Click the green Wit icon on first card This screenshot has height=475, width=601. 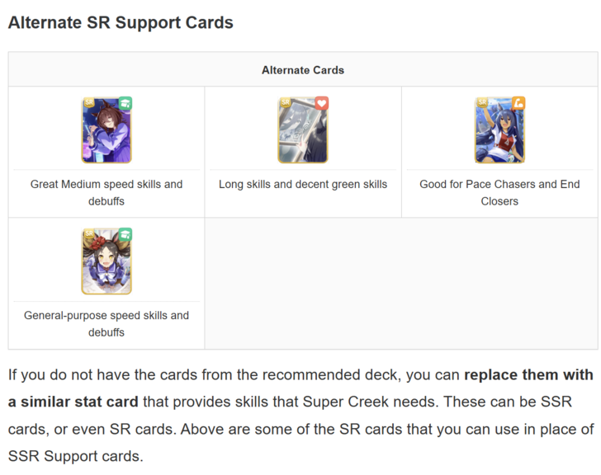tap(125, 103)
